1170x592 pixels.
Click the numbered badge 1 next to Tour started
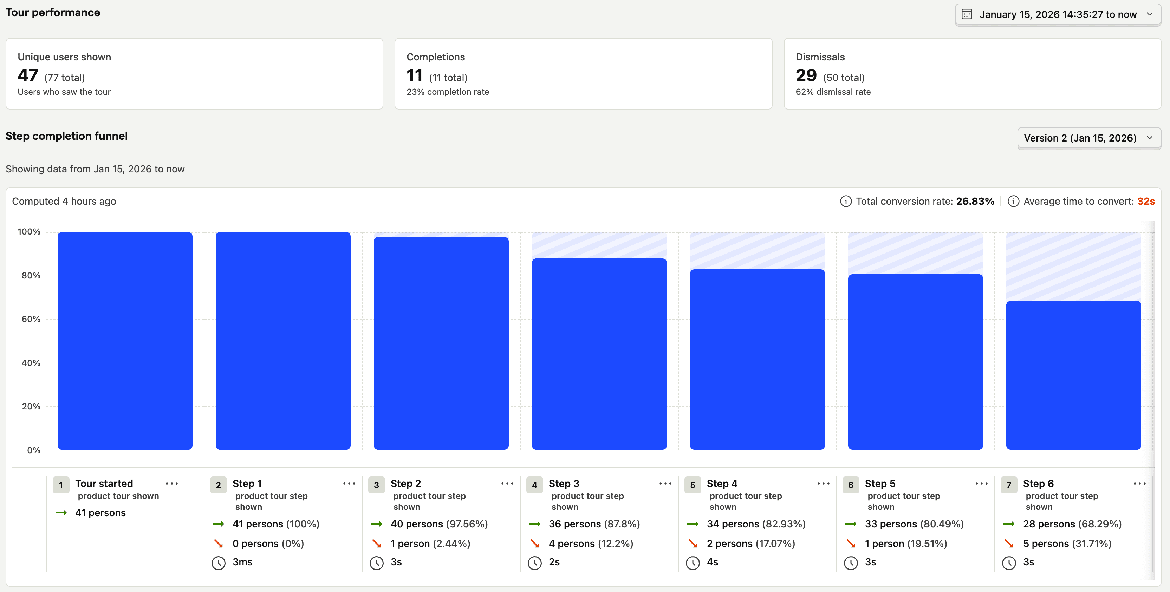61,485
